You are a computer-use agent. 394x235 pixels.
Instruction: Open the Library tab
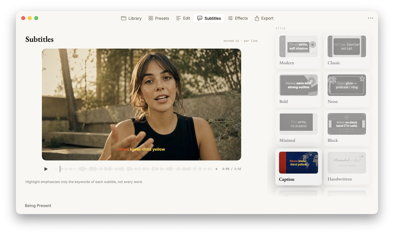point(131,18)
